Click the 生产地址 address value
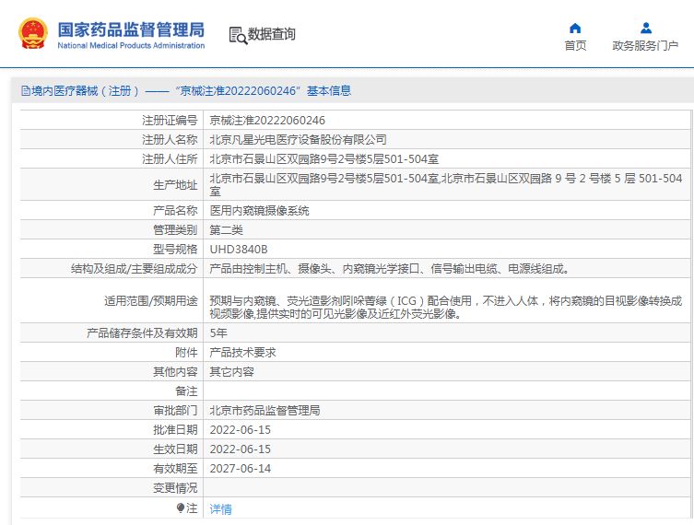Screen dimensions: 694x525 (x=446, y=185)
